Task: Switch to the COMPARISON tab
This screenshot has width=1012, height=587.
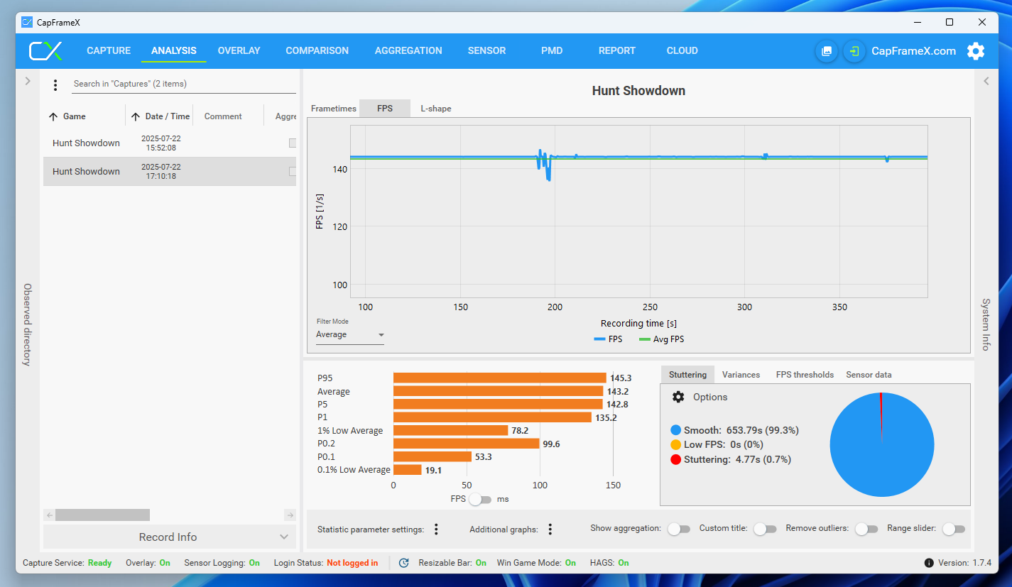Action: (x=317, y=51)
